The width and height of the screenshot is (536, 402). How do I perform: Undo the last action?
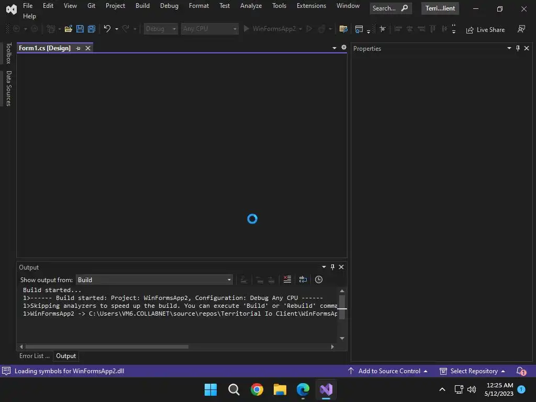tap(107, 29)
